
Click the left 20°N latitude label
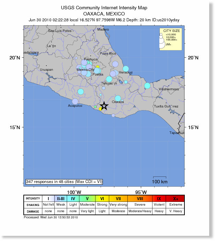pos(15,58)
